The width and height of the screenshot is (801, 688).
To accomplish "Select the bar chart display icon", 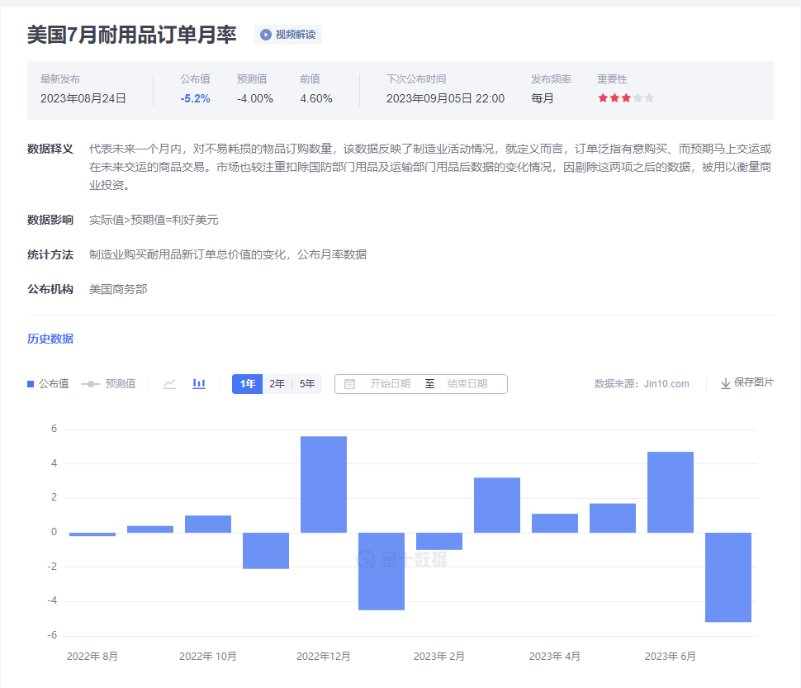I will [x=198, y=383].
